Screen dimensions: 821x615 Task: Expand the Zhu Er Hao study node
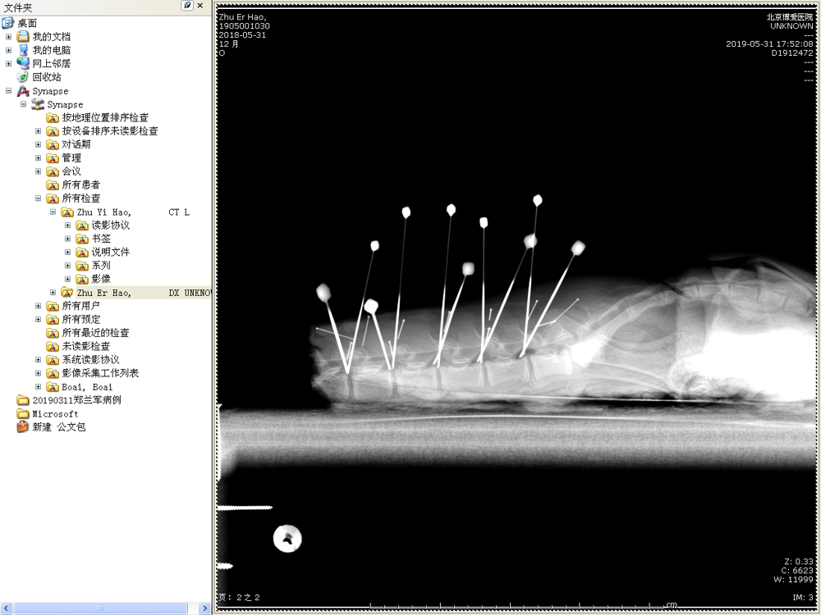click(x=53, y=293)
